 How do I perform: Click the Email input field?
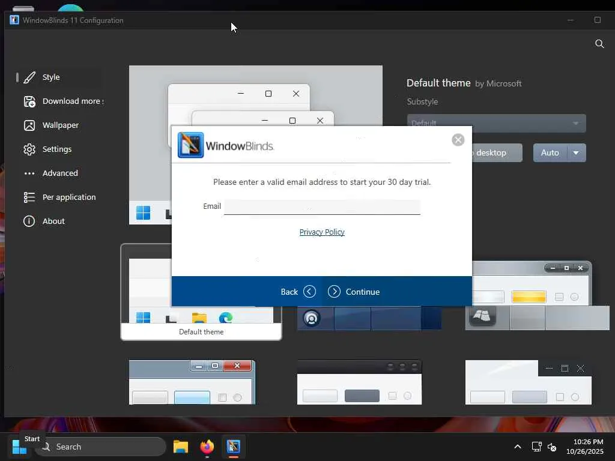[x=322, y=206]
